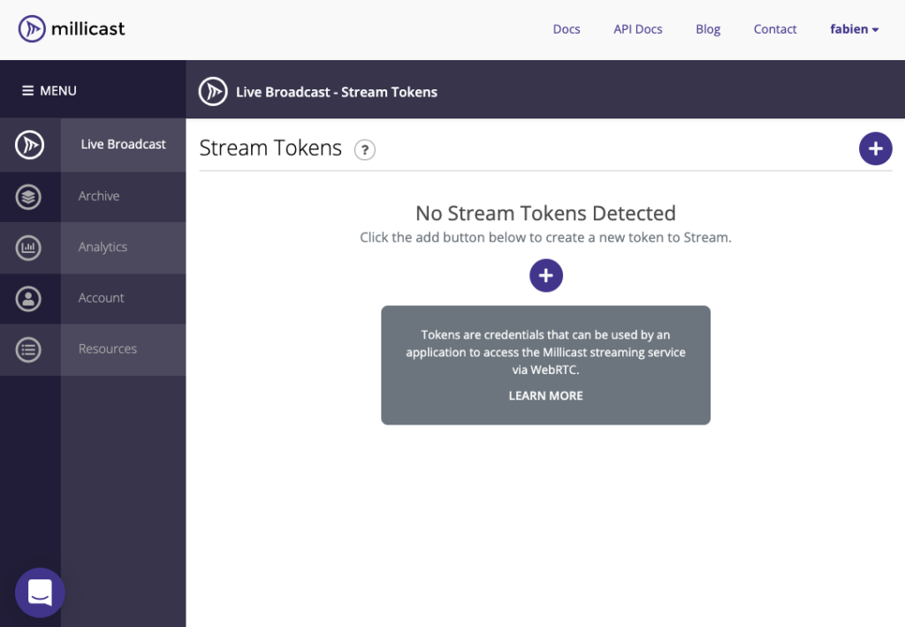Click the "Stream Tokens" page title
Image resolution: width=905 pixels, height=627 pixels.
click(x=270, y=148)
